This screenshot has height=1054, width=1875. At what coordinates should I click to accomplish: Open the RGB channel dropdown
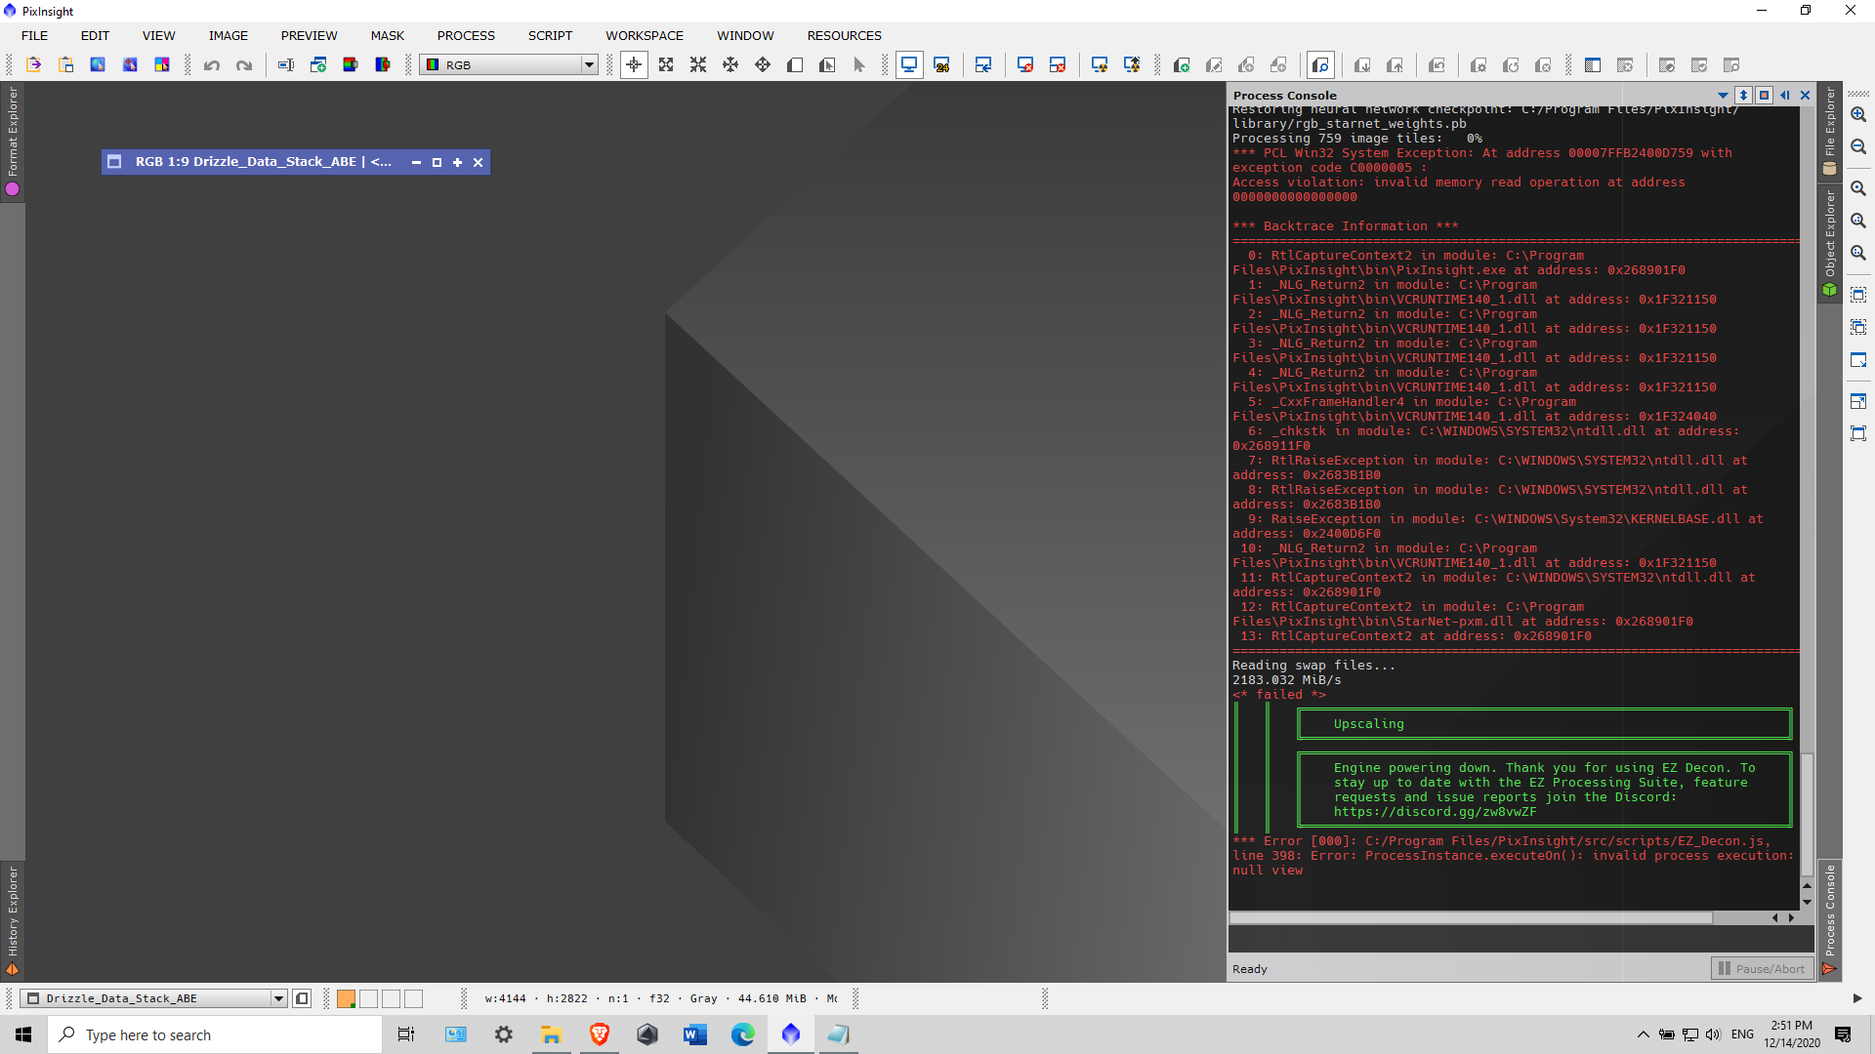pos(509,64)
